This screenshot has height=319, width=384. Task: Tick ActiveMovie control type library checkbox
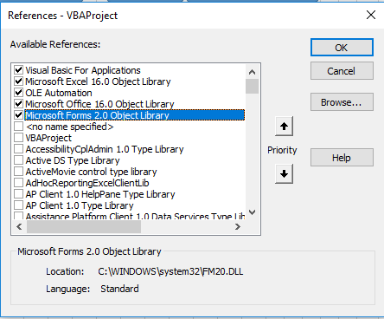[19, 172]
